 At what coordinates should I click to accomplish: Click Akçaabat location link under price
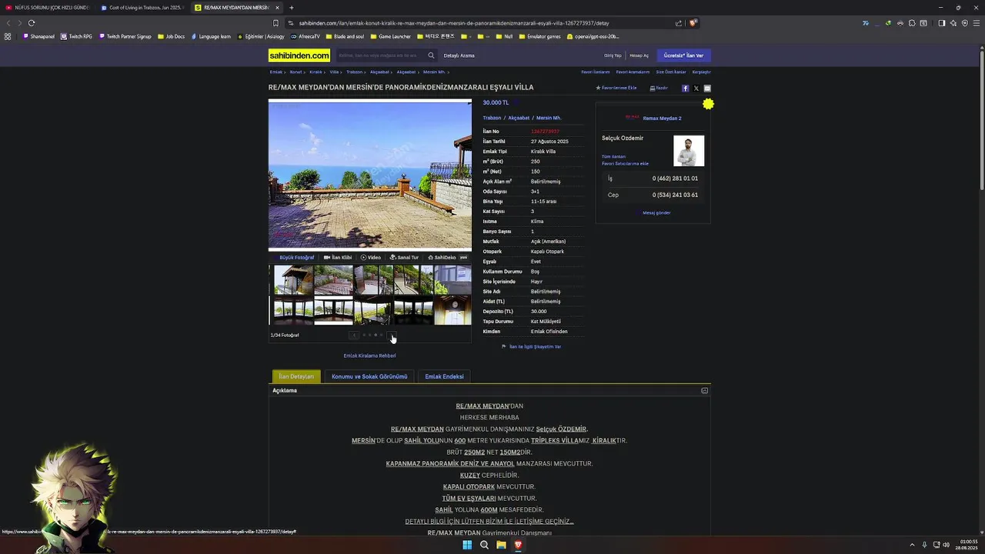(x=519, y=118)
